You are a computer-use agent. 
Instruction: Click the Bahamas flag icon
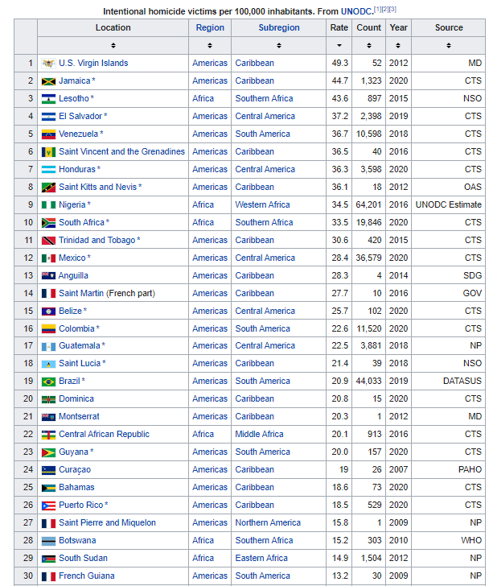click(x=48, y=488)
